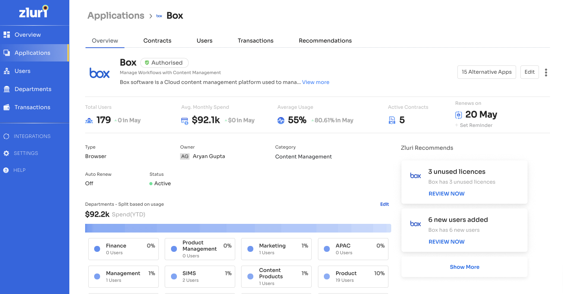Click the 20 May renewal date
Screen dimensions: 563x294
[x=481, y=115]
